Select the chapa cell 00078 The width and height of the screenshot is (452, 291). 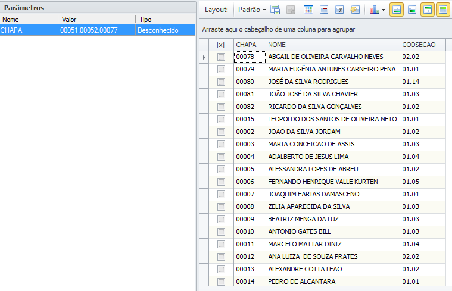(x=250, y=57)
